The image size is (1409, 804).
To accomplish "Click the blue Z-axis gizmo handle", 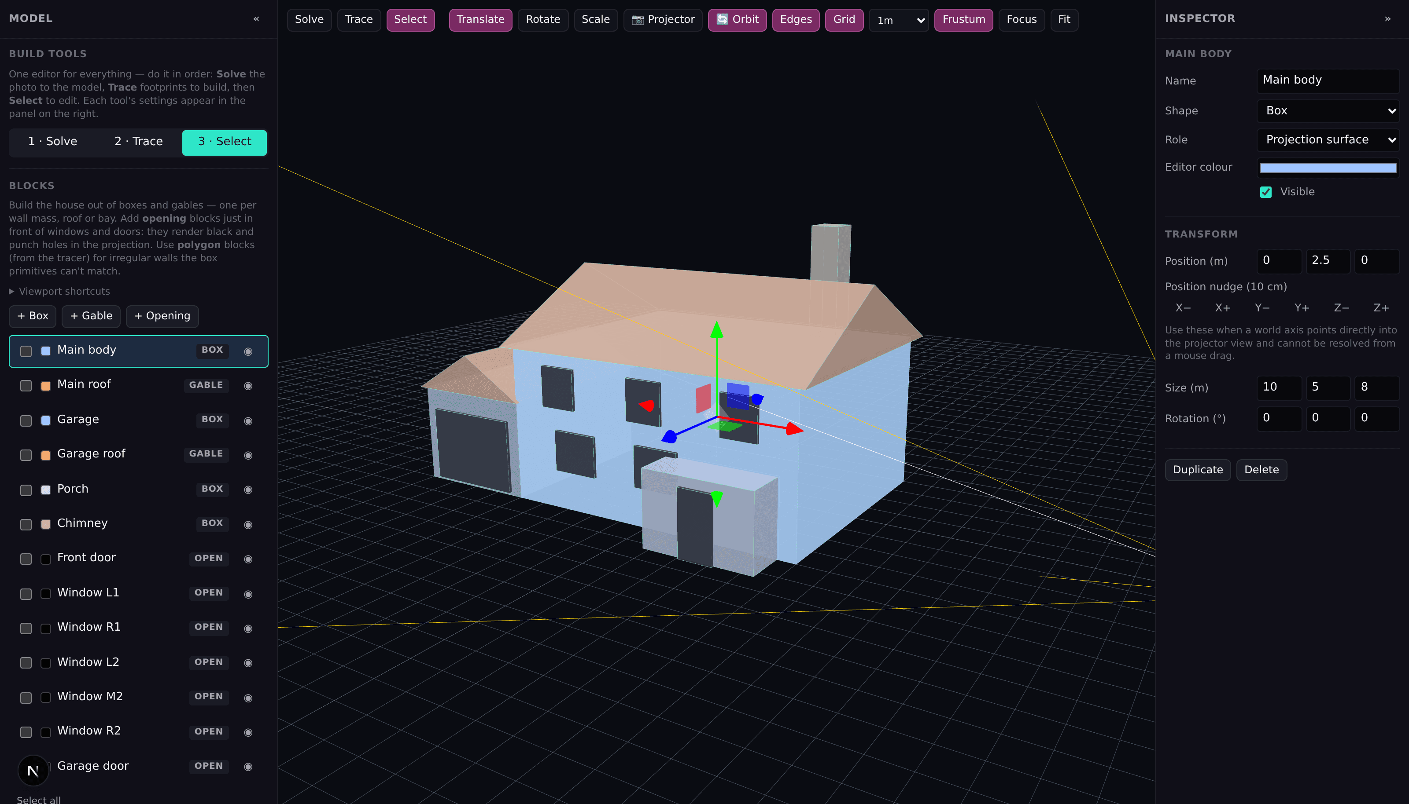I will tap(669, 437).
